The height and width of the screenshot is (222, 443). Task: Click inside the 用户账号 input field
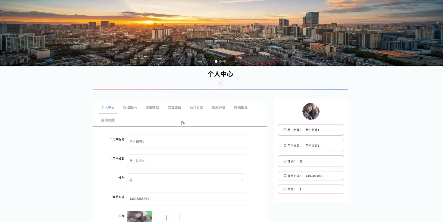point(186,141)
